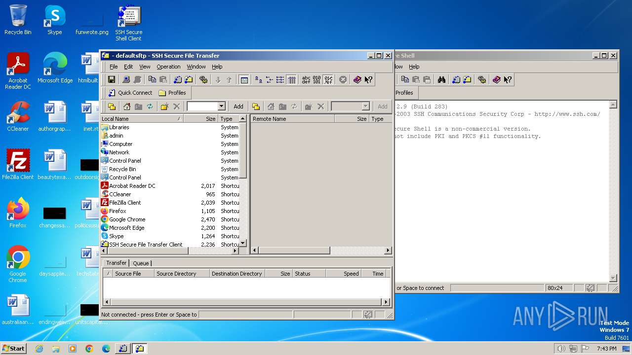Open New Terminal Window icon in Secure Shell window
Screen dimensions: 632x355
click(x=456, y=80)
